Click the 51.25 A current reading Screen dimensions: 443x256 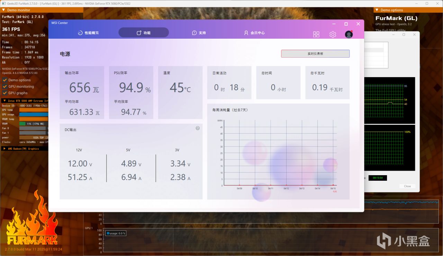[x=80, y=177]
